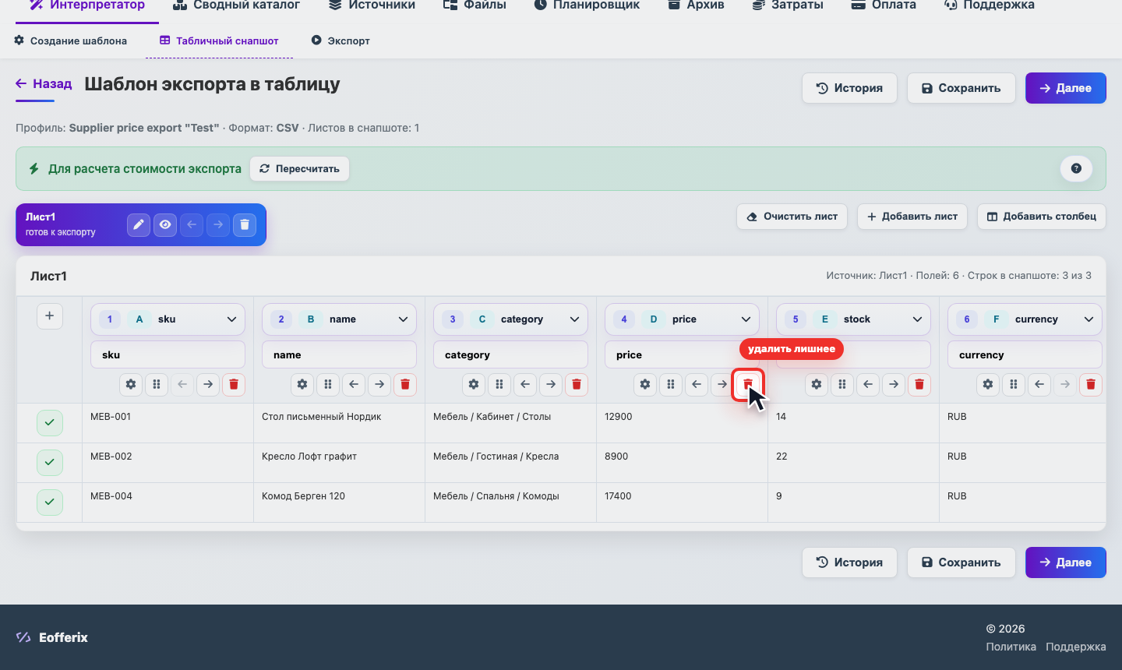Edit the category header name field
This screenshot has height=670, width=1122.
(510, 354)
